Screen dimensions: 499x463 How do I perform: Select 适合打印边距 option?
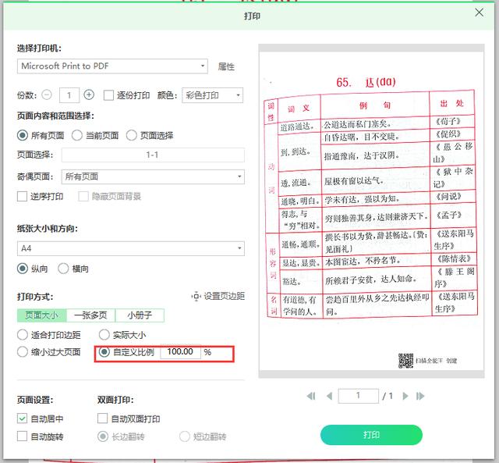coord(23,335)
